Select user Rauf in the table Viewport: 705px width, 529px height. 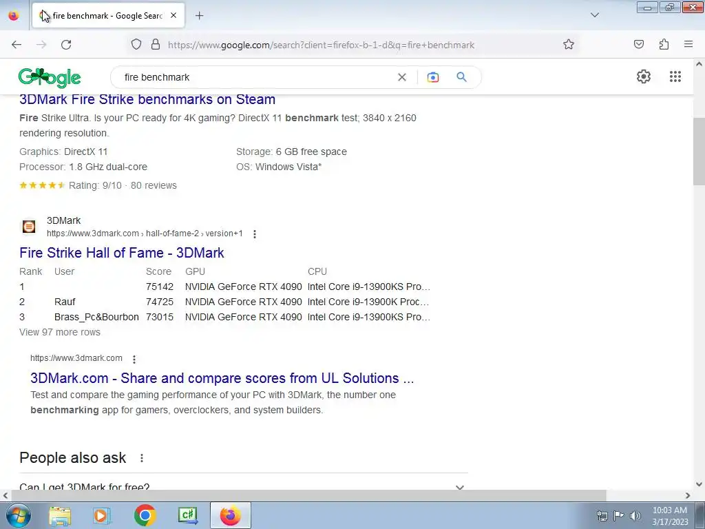point(65,302)
